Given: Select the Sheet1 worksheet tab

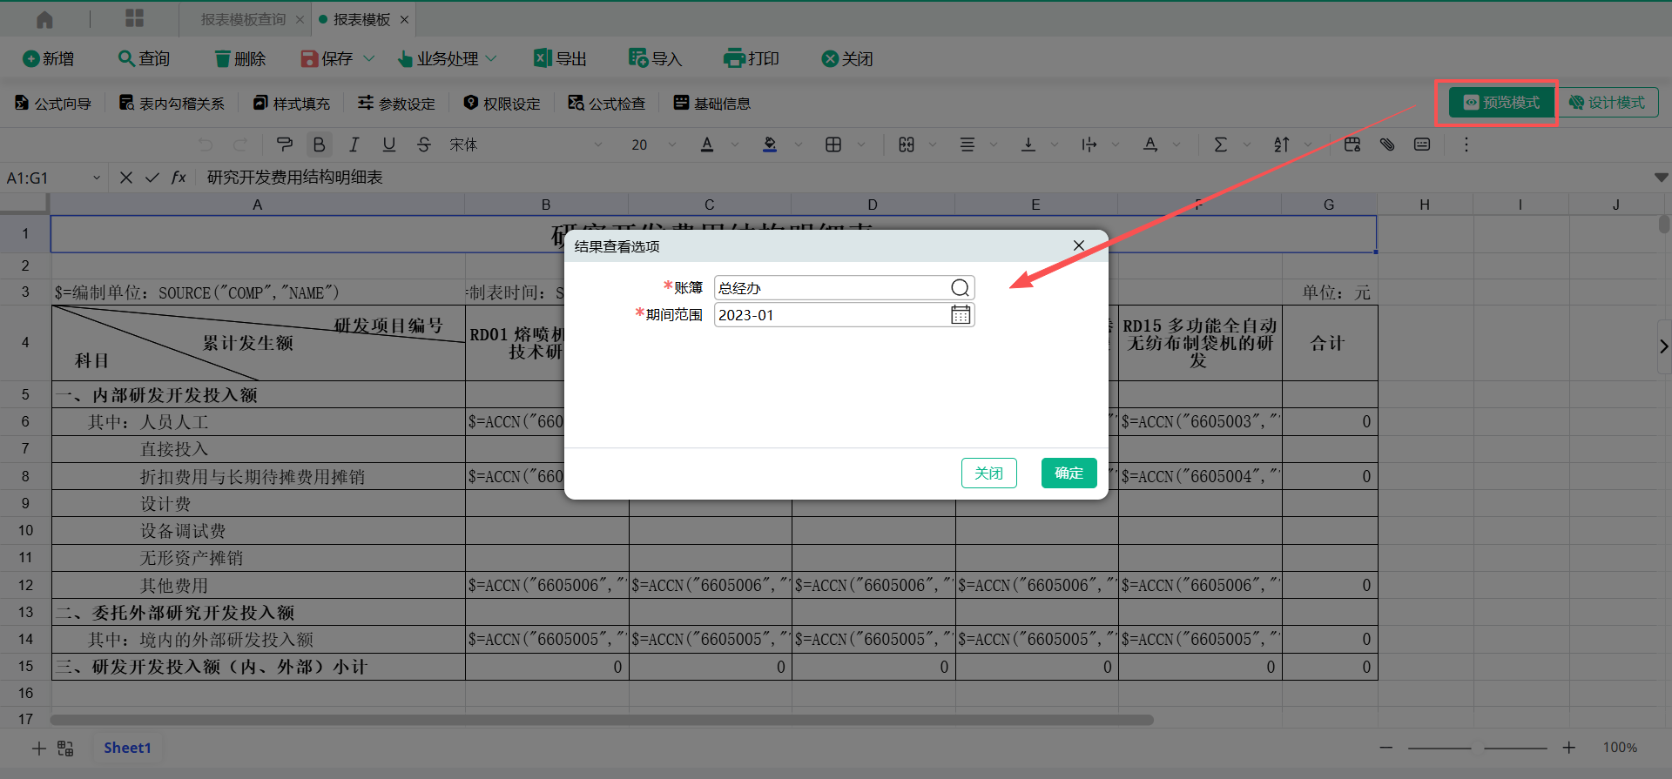Looking at the screenshot, I should (127, 748).
